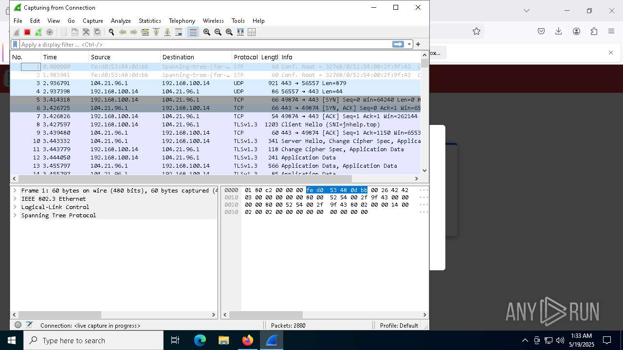Select packet 10 Server Hello row

pyautogui.click(x=216, y=141)
